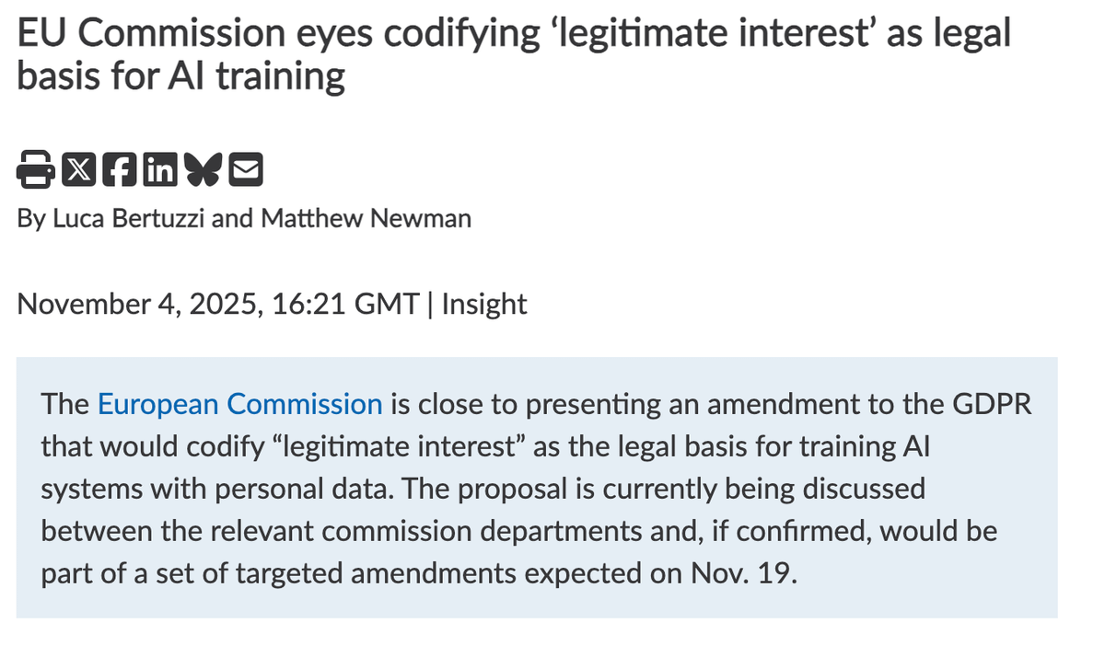Click author name Luca Bertuzzi
This screenshot has width=1105, height=646.
point(123,218)
